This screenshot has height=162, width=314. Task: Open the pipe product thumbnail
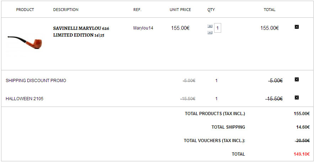click(25, 42)
